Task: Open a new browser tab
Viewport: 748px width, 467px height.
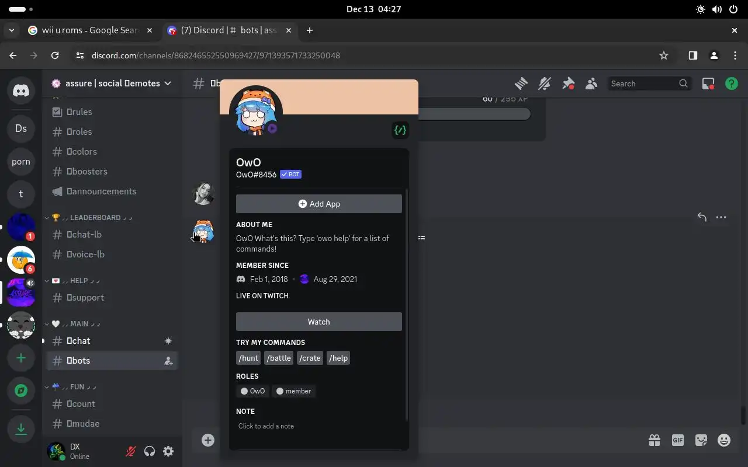Action: (x=310, y=30)
